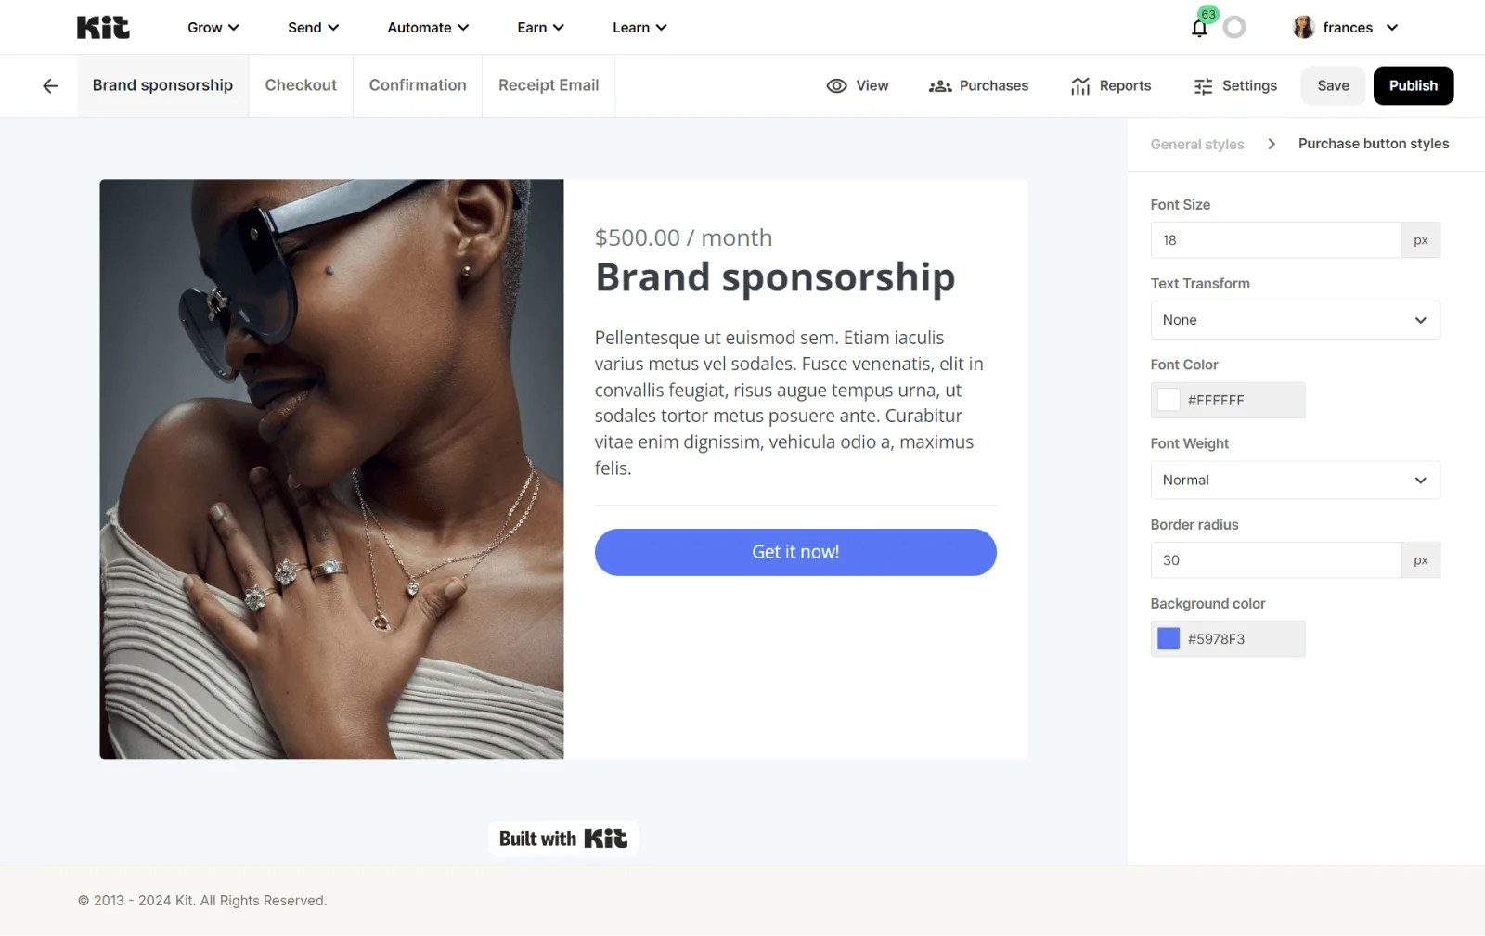Click the circular status indicator near bell
The width and height of the screenshot is (1485, 936).
1234,28
